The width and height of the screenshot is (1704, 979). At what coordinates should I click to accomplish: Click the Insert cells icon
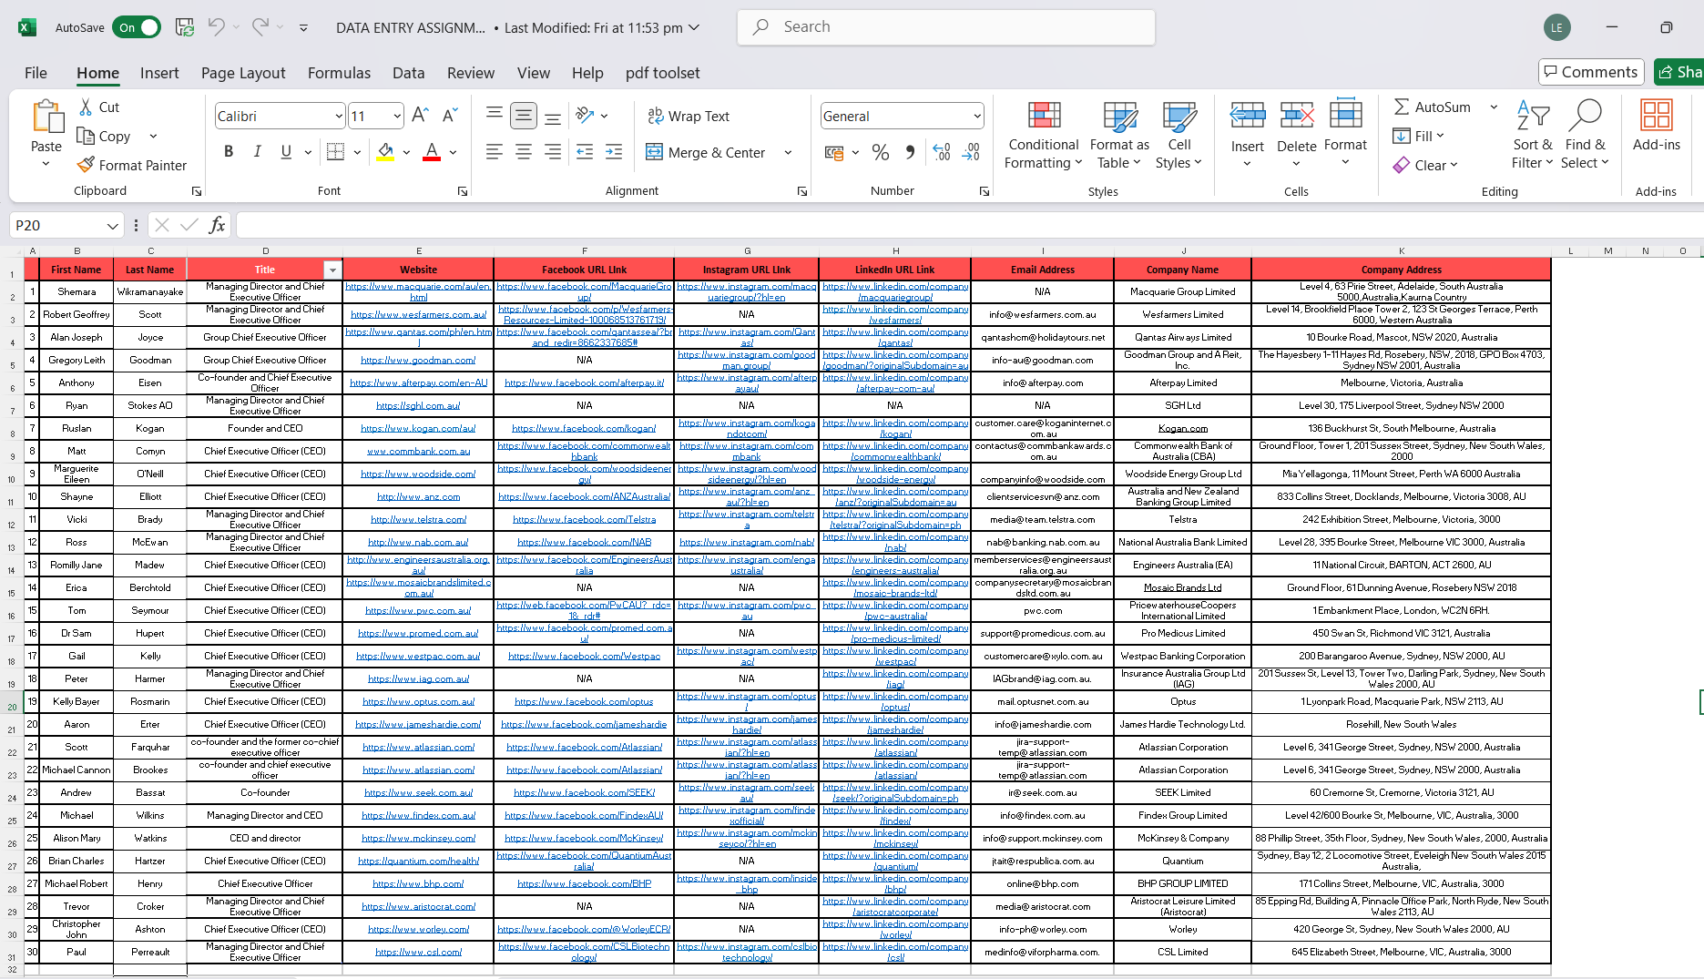coord(1248,115)
